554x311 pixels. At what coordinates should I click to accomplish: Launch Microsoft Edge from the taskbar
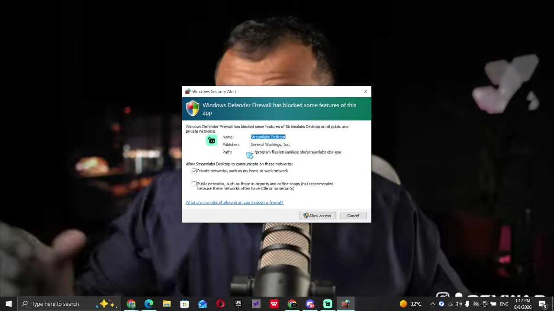(x=149, y=304)
